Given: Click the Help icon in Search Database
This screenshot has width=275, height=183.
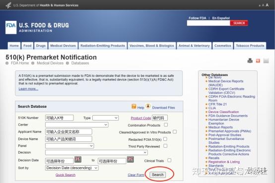Looking at the screenshot, I should click(134, 106).
